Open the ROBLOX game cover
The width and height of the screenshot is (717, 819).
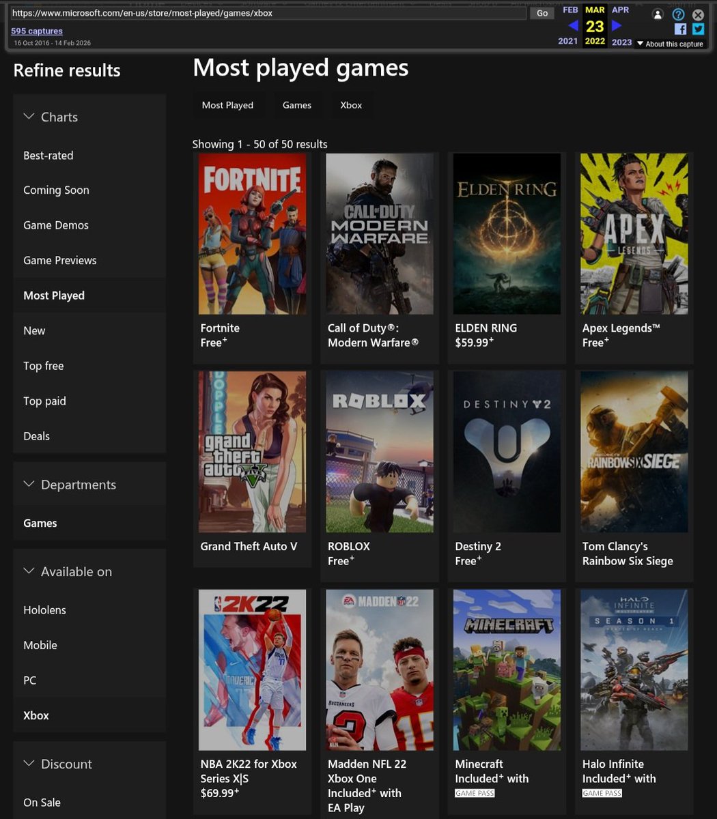(x=380, y=452)
